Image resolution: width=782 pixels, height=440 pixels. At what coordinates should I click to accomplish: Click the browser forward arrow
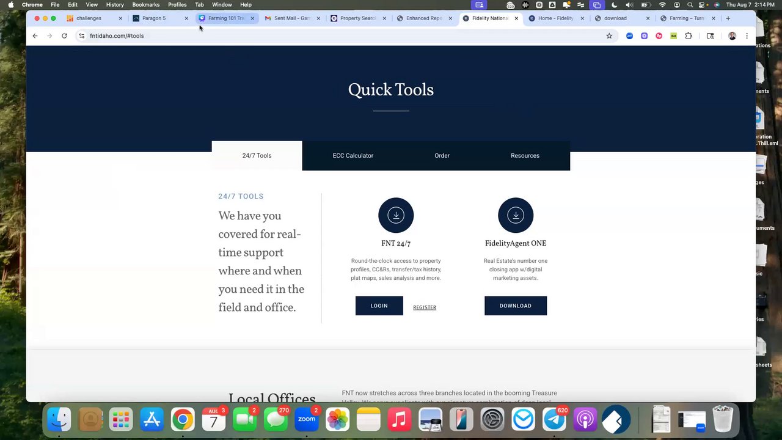point(49,36)
